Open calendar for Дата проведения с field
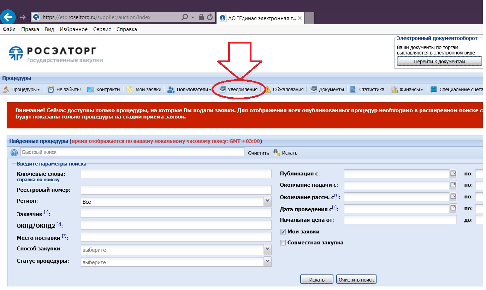 (x=453, y=209)
